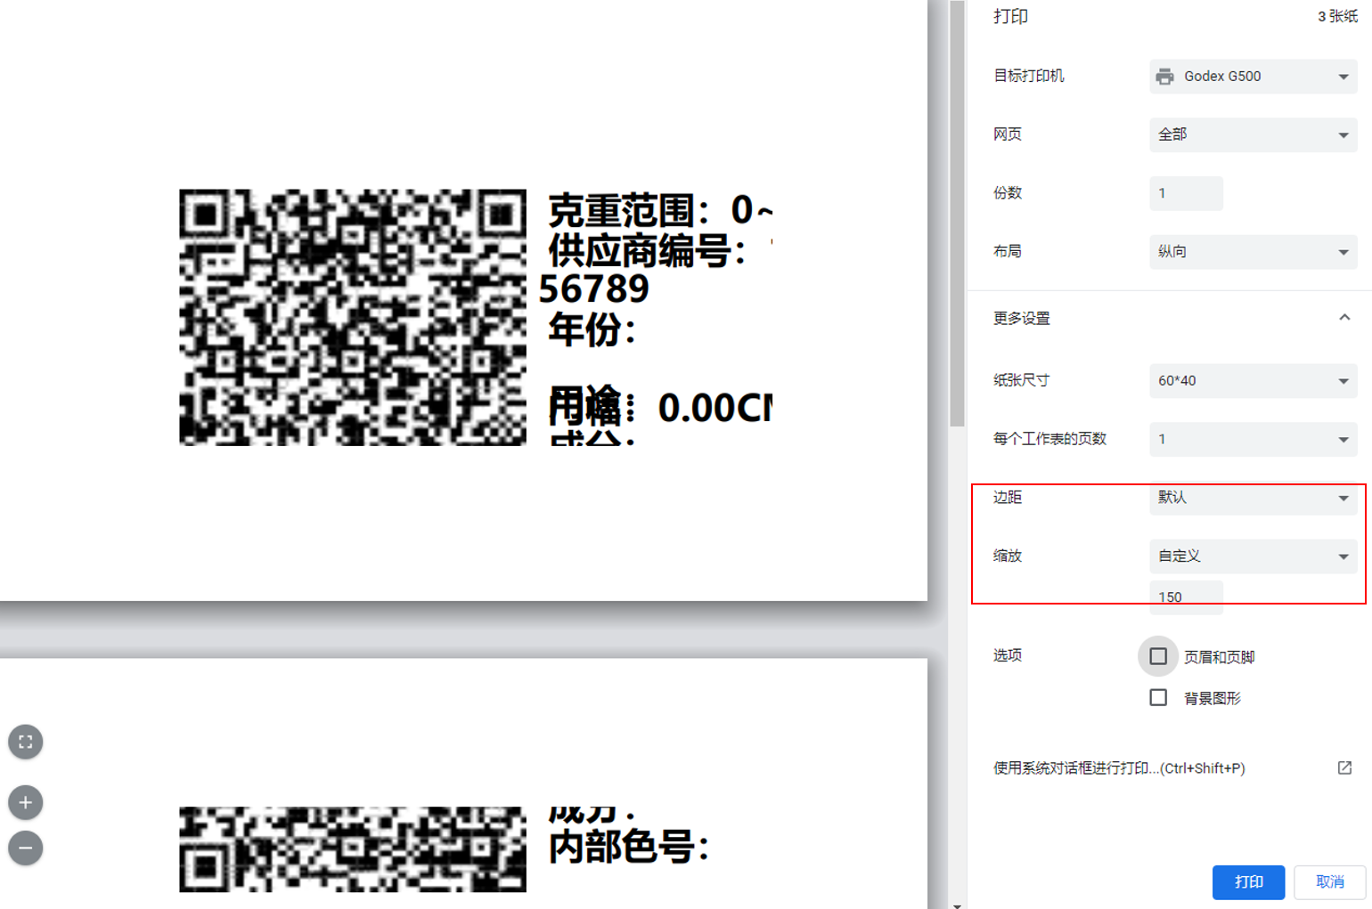Click the first page QR code preview

[353, 317]
